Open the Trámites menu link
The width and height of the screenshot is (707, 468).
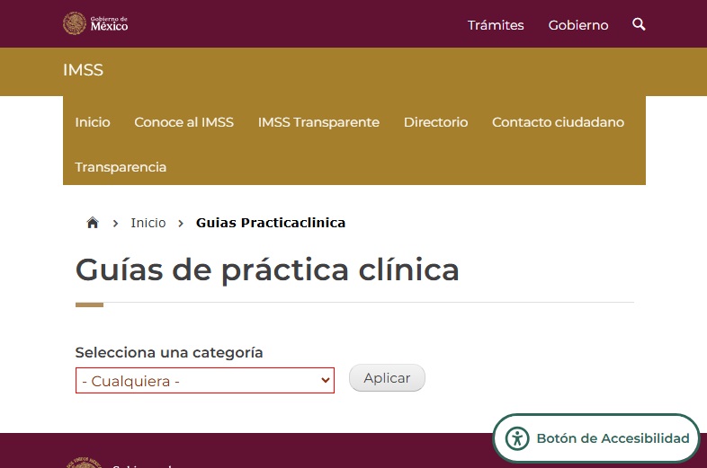coord(496,25)
